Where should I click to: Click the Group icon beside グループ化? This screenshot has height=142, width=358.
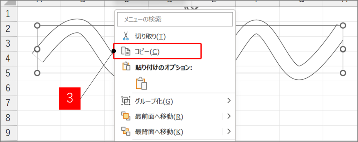[126, 101]
